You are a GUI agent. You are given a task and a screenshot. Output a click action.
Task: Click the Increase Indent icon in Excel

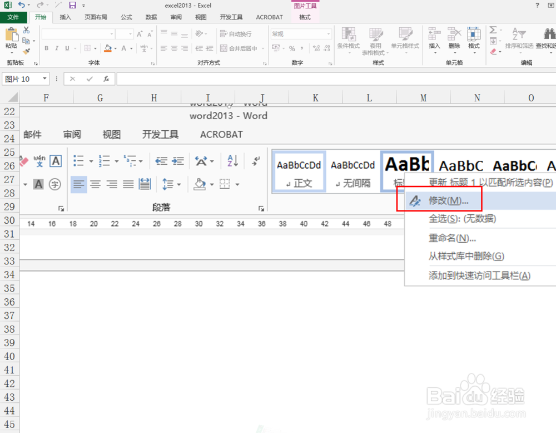tap(210, 48)
